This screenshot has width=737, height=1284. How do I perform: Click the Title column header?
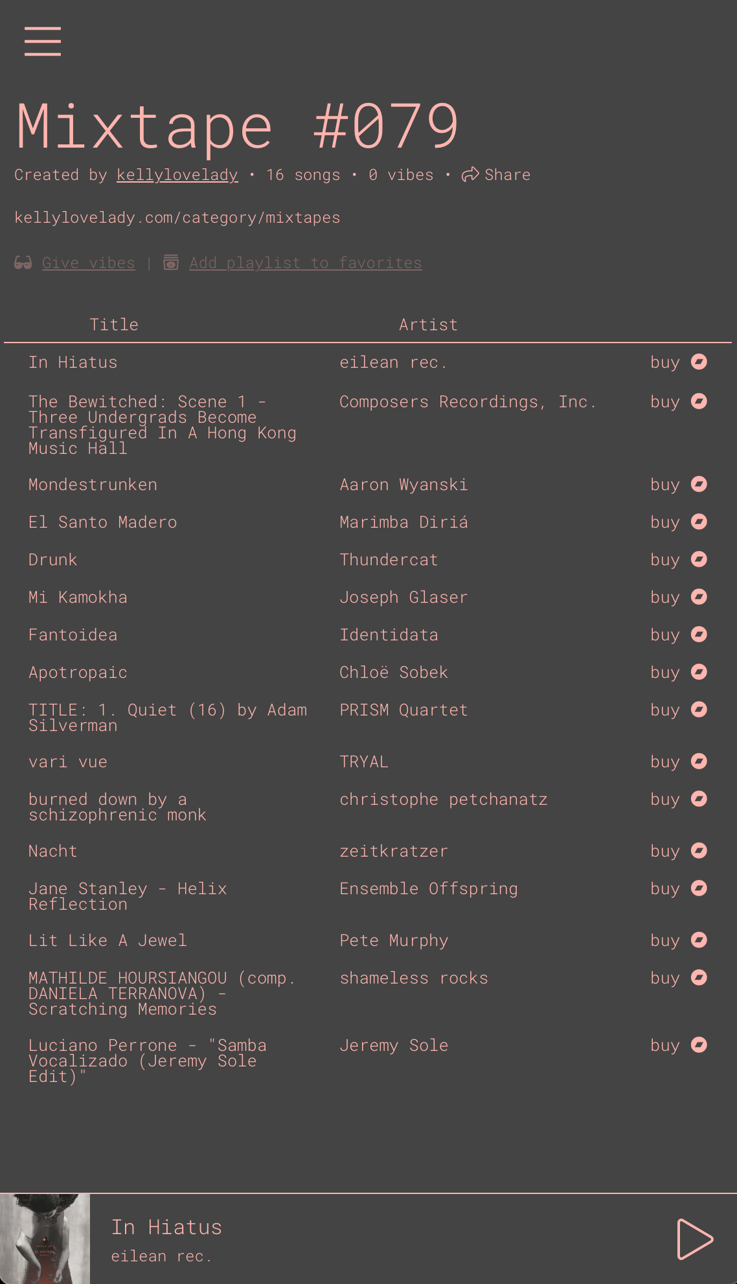[114, 324]
